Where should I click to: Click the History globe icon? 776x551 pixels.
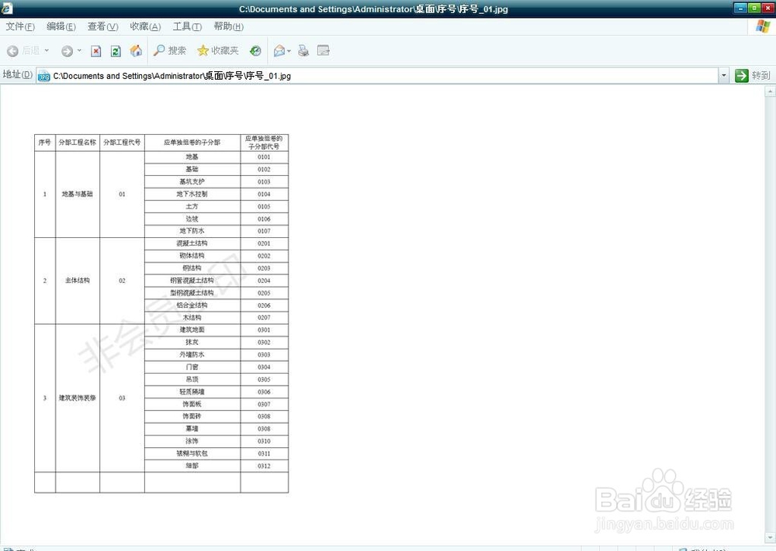(x=255, y=50)
